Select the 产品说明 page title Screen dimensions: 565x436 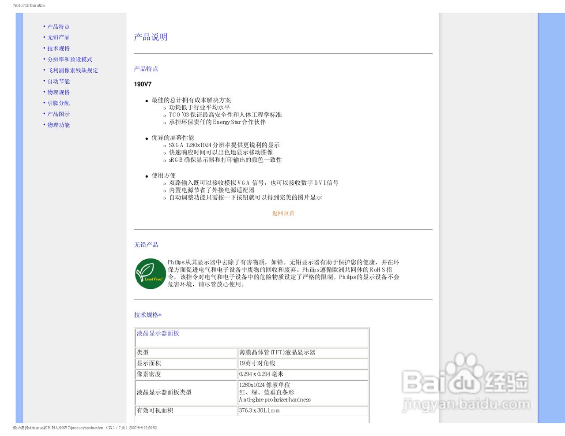(150, 37)
